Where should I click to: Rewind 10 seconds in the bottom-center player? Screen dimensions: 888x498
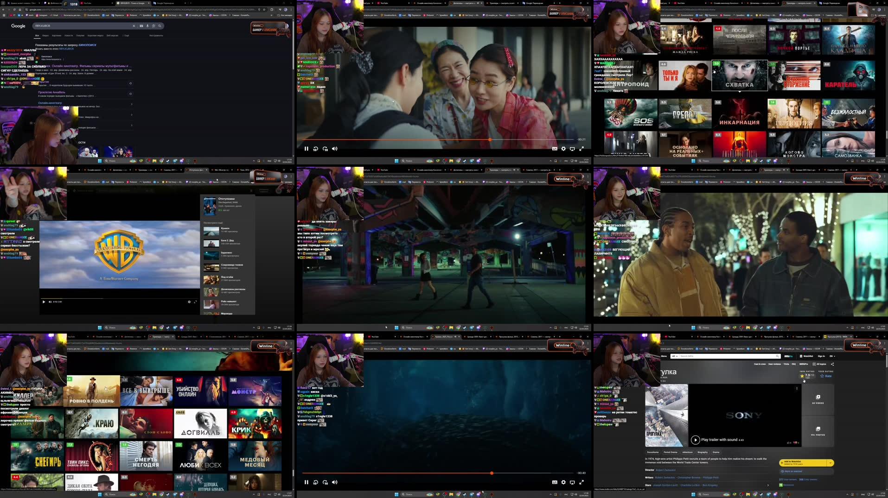316,482
